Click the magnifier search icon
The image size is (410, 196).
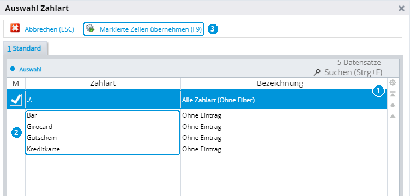pyautogui.click(x=317, y=72)
